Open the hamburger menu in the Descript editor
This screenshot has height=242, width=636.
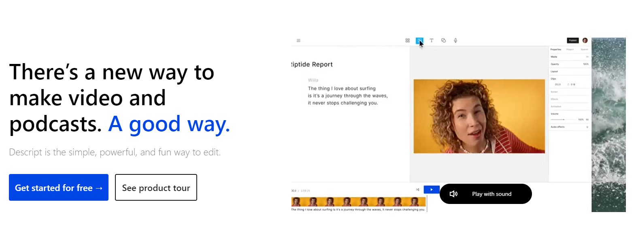298,40
